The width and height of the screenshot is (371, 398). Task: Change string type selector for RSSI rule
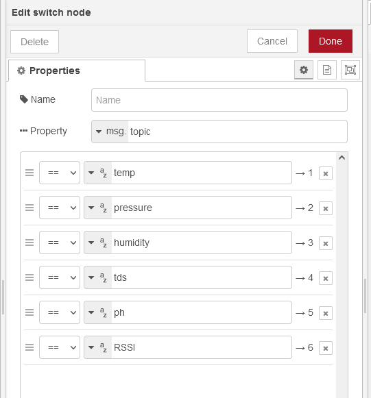pyautogui.click(x=98, y=347)
